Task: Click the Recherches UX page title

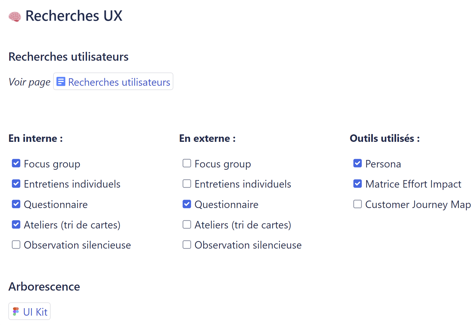Action: [x=74, y=16]
